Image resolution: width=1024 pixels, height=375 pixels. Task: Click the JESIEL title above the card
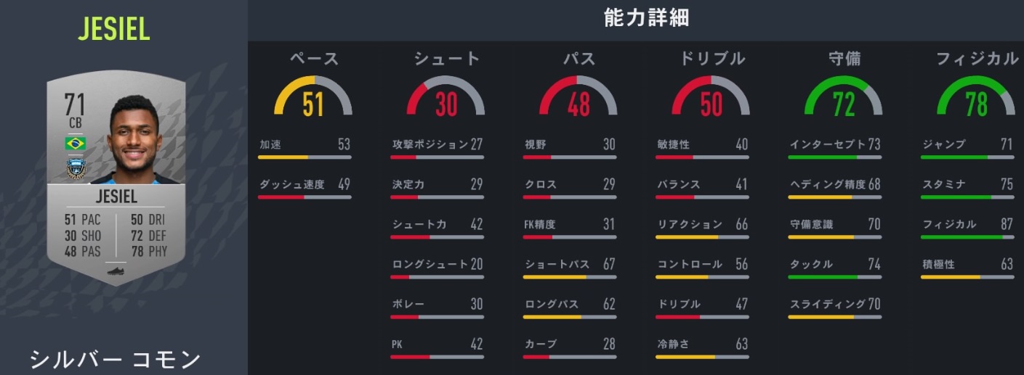(x=113, y=30)
